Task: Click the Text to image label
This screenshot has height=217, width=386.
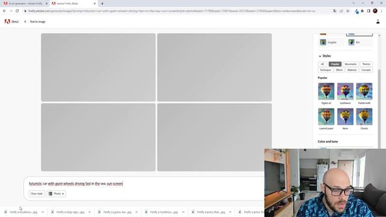Action: [x=37, y=22]
